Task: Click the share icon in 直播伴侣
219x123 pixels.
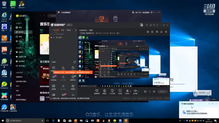Action: point(166,32)
